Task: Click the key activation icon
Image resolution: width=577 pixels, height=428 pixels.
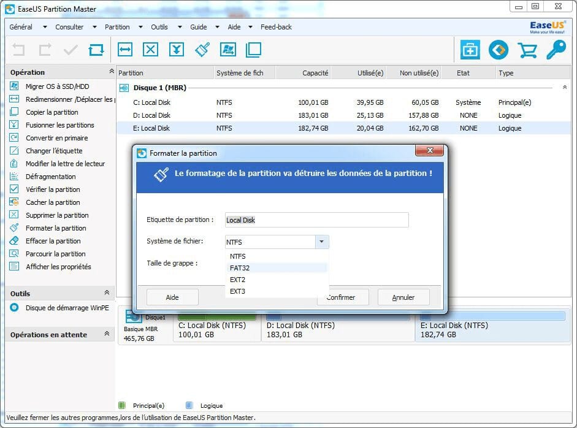Action: point(556,50)
